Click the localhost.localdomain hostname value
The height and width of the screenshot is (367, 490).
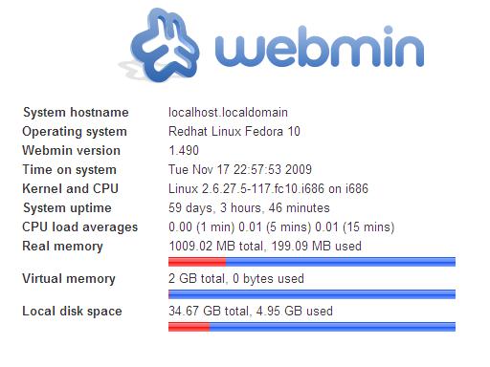tap(228, 112)
